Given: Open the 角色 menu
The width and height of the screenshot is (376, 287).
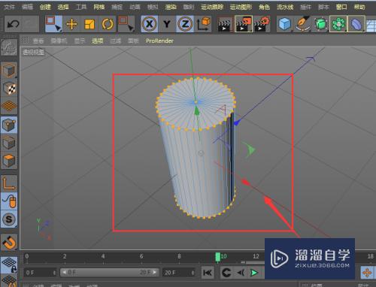Looking at the screenshot, I should coord(264,7).
